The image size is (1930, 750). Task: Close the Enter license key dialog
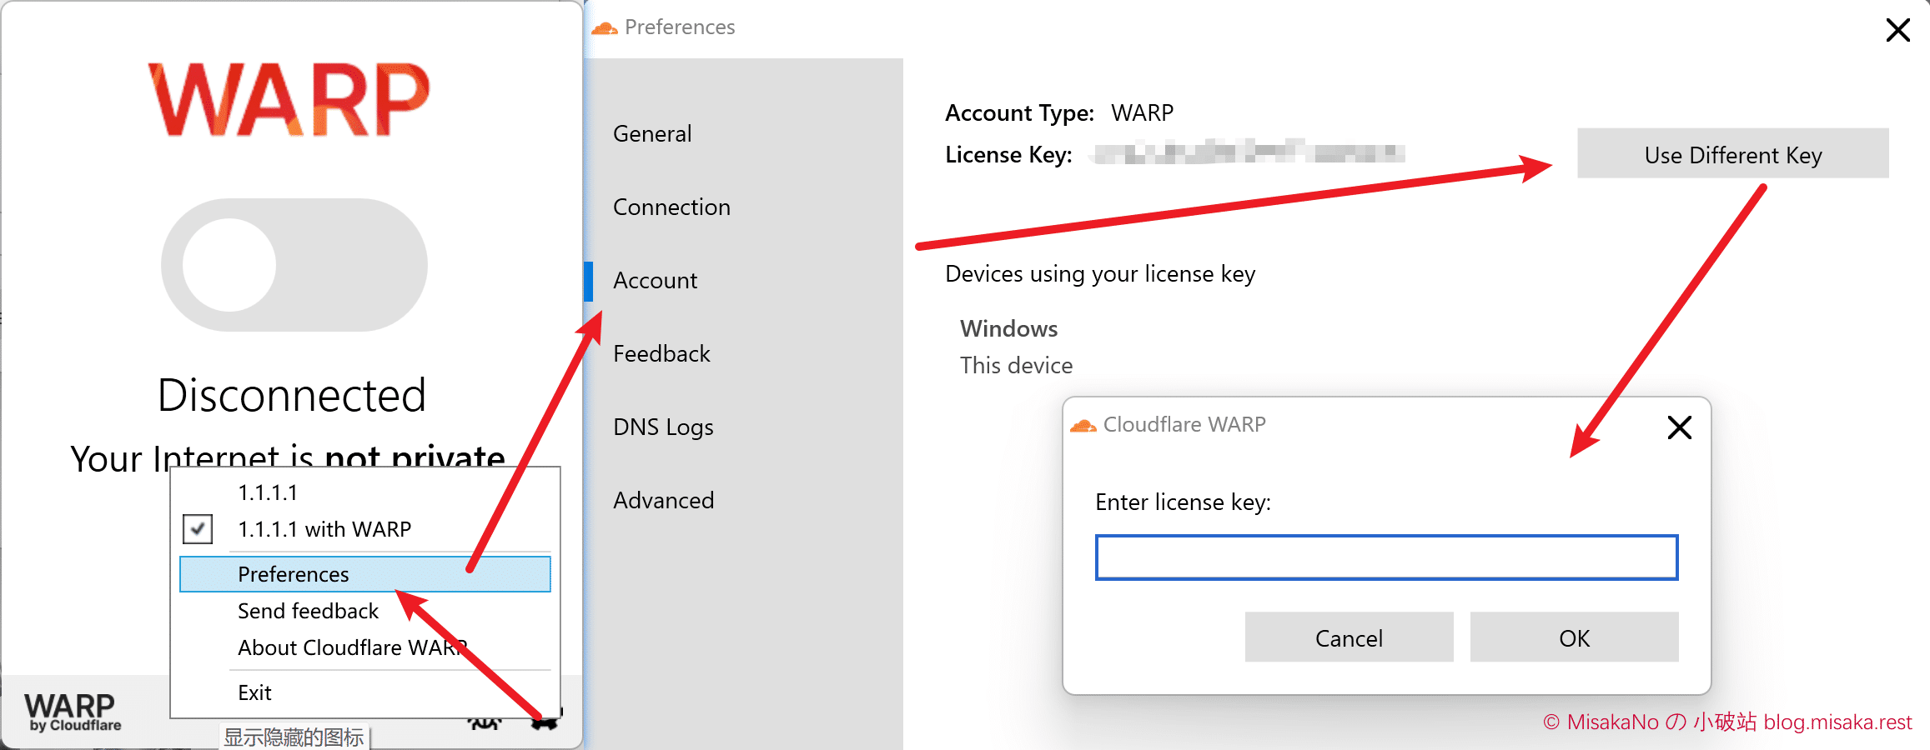tap(1679, 427)
